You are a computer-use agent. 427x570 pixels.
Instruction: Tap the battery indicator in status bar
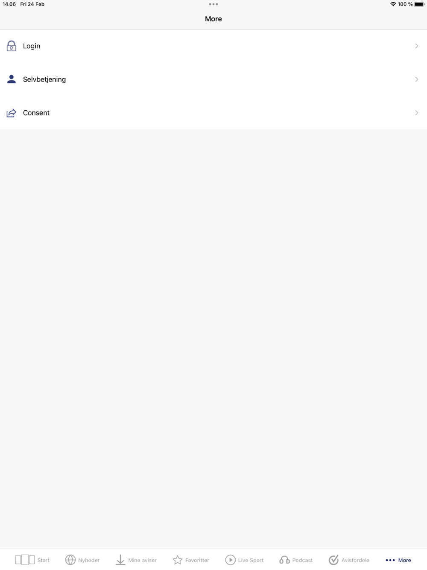pyautogui.click(x=419, y=4)
